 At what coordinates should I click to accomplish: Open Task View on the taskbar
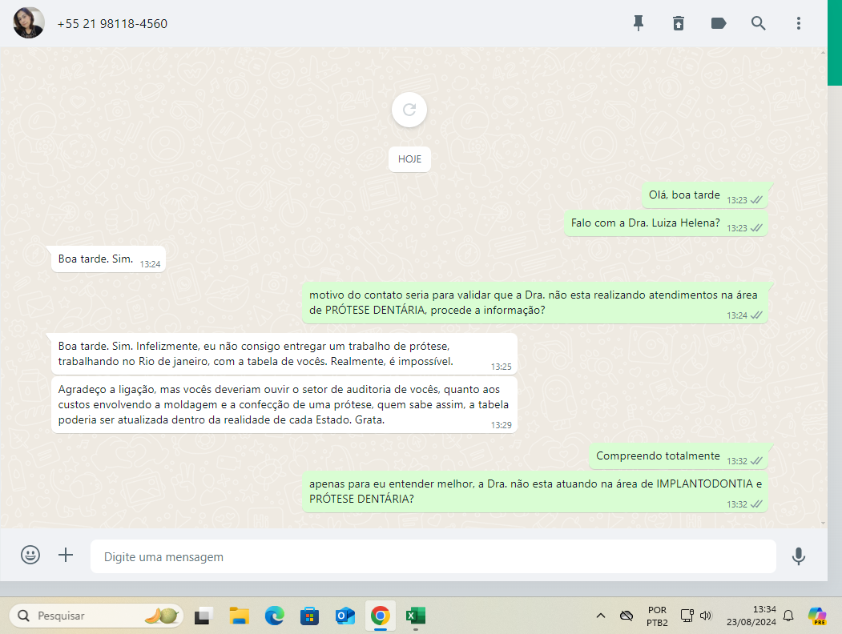(203, 616)
